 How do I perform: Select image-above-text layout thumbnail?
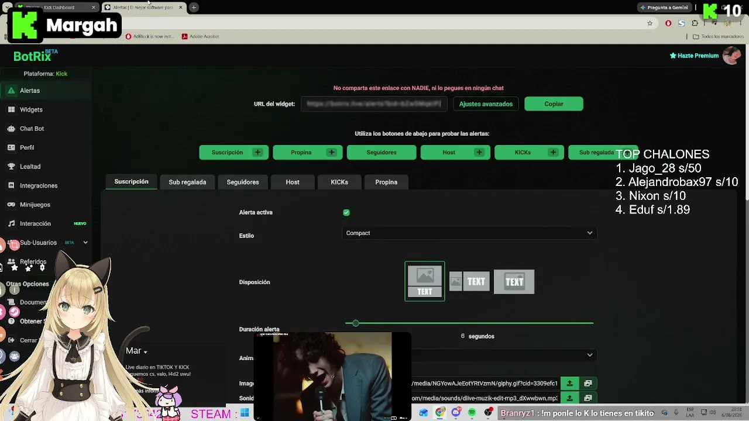click(x=425, y=281)
